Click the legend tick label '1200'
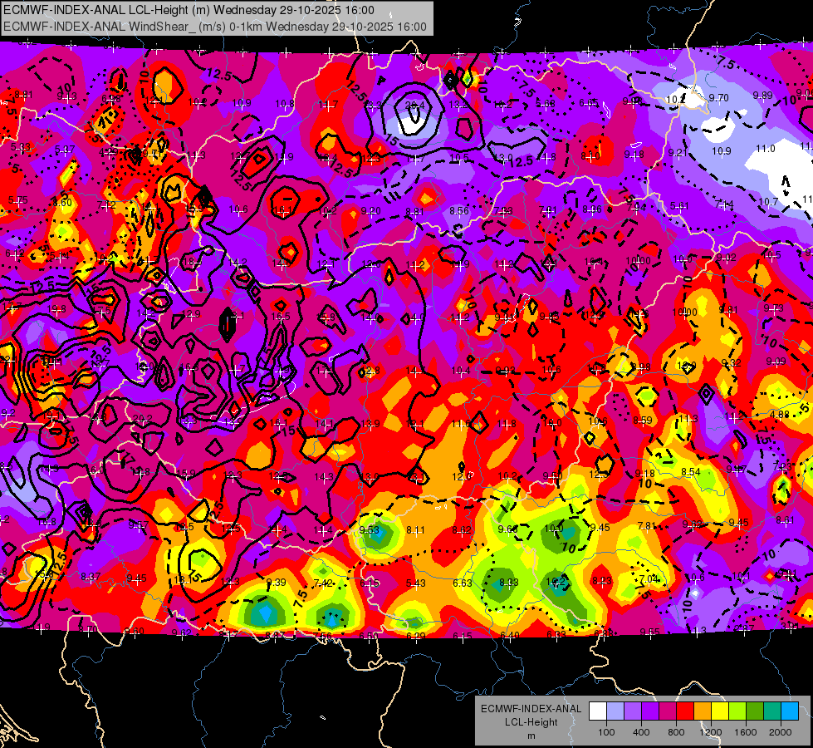813x748 pixels. pos(710,732)
